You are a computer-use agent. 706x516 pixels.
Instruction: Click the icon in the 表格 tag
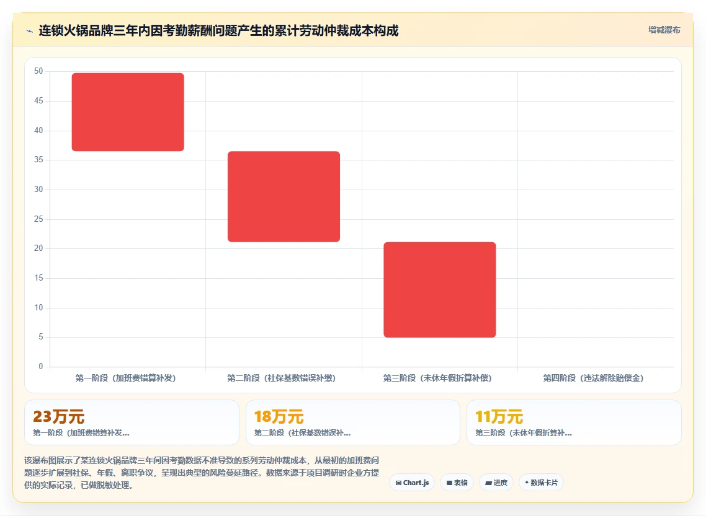[x=449, y=483]
